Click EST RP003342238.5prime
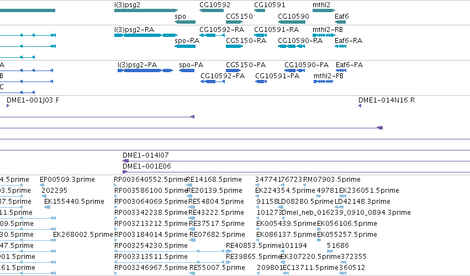 [x=151, y=213]
